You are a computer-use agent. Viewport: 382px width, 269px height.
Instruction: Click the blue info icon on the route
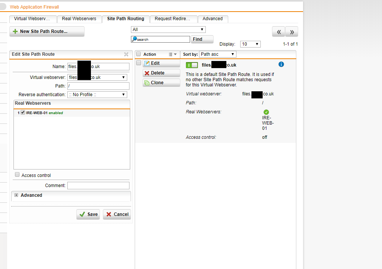pyautogui.click(x=281, y=64)
